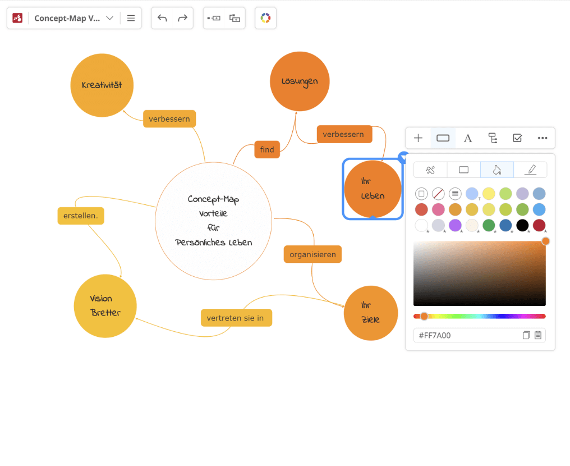Click the hex color input #FF7A00
This screenshot has width=570, height=466.
[480, 335]
